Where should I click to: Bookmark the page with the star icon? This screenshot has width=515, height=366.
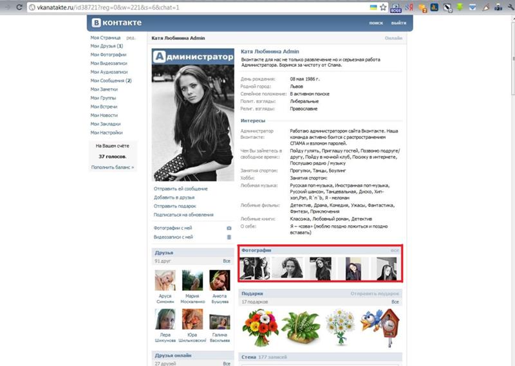click(383, 7)
